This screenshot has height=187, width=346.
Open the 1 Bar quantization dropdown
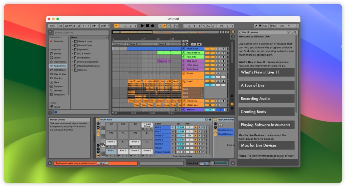point(105,26)
